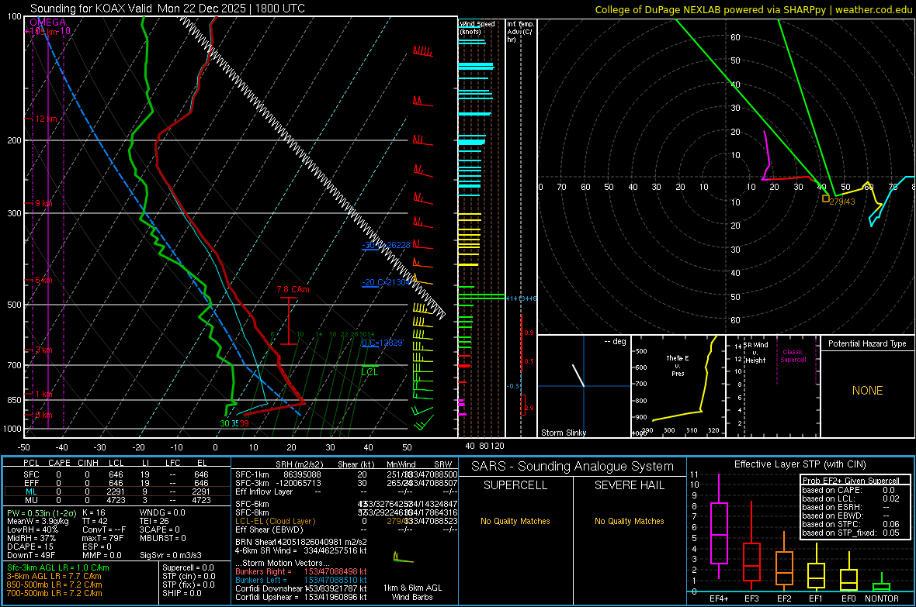Click the -20 C height label

point(386,282)
